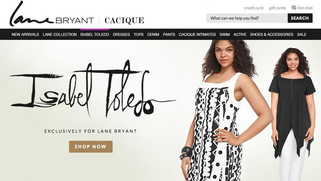Focus the 'What can we help you find?' search box

tap(247, 18)
